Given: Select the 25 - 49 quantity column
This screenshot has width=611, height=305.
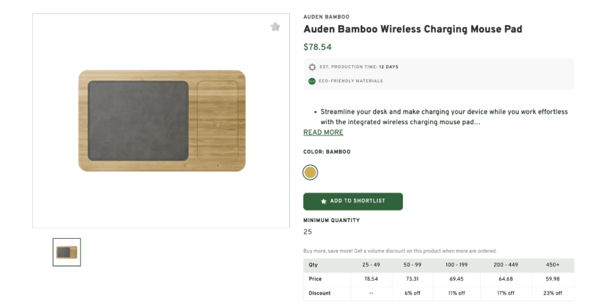Looking at the screenshot, I should [371, 265].
